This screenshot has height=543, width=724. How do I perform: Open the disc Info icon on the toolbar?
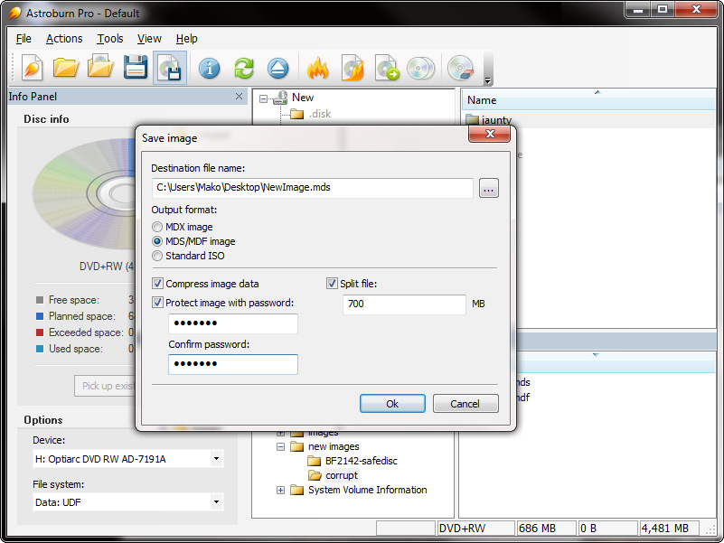click(210, 68)
